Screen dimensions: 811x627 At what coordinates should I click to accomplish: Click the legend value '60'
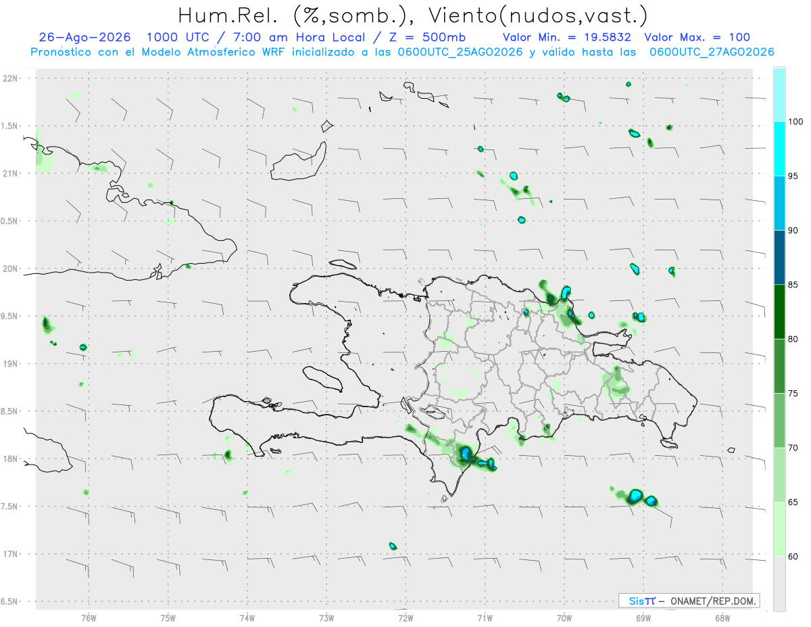[793, 557]
